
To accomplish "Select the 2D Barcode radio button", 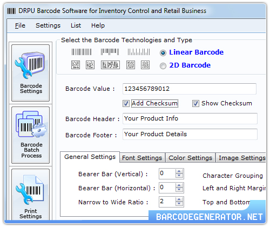I will (163, 66).
